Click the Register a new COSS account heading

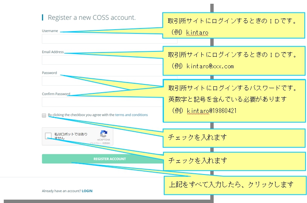coord(91,17)
